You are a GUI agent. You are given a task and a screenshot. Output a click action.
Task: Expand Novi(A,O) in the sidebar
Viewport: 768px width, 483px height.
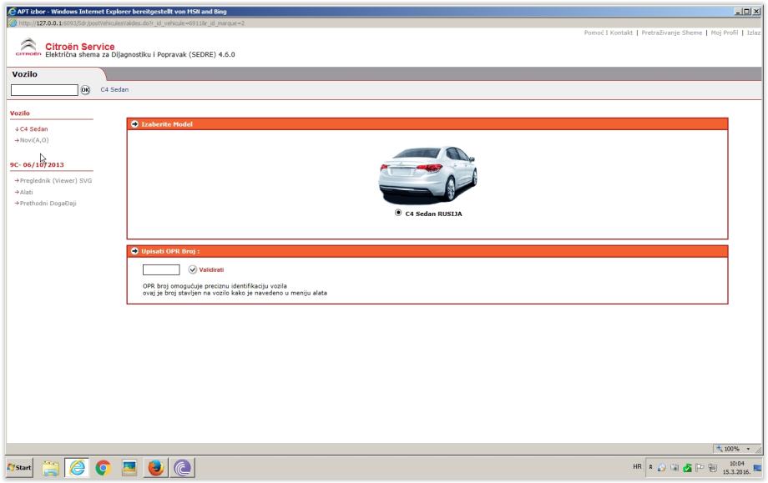[33, 140]
